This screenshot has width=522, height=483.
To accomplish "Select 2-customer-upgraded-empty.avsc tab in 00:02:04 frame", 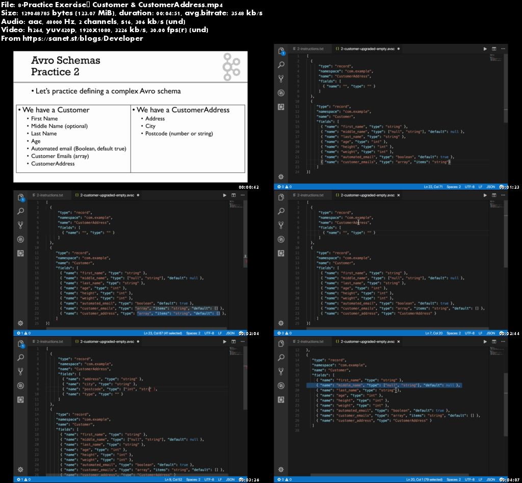I will pyautogui.click(x=107, y=195).
